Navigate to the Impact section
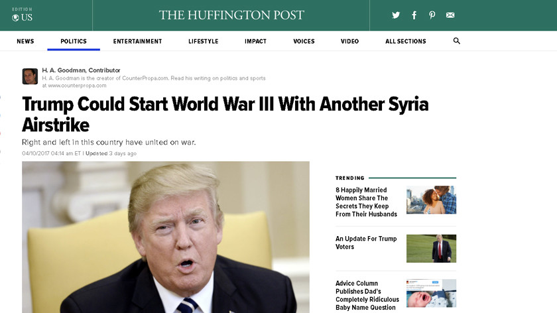Screen dimensions: 557x313 pos(255,41)
